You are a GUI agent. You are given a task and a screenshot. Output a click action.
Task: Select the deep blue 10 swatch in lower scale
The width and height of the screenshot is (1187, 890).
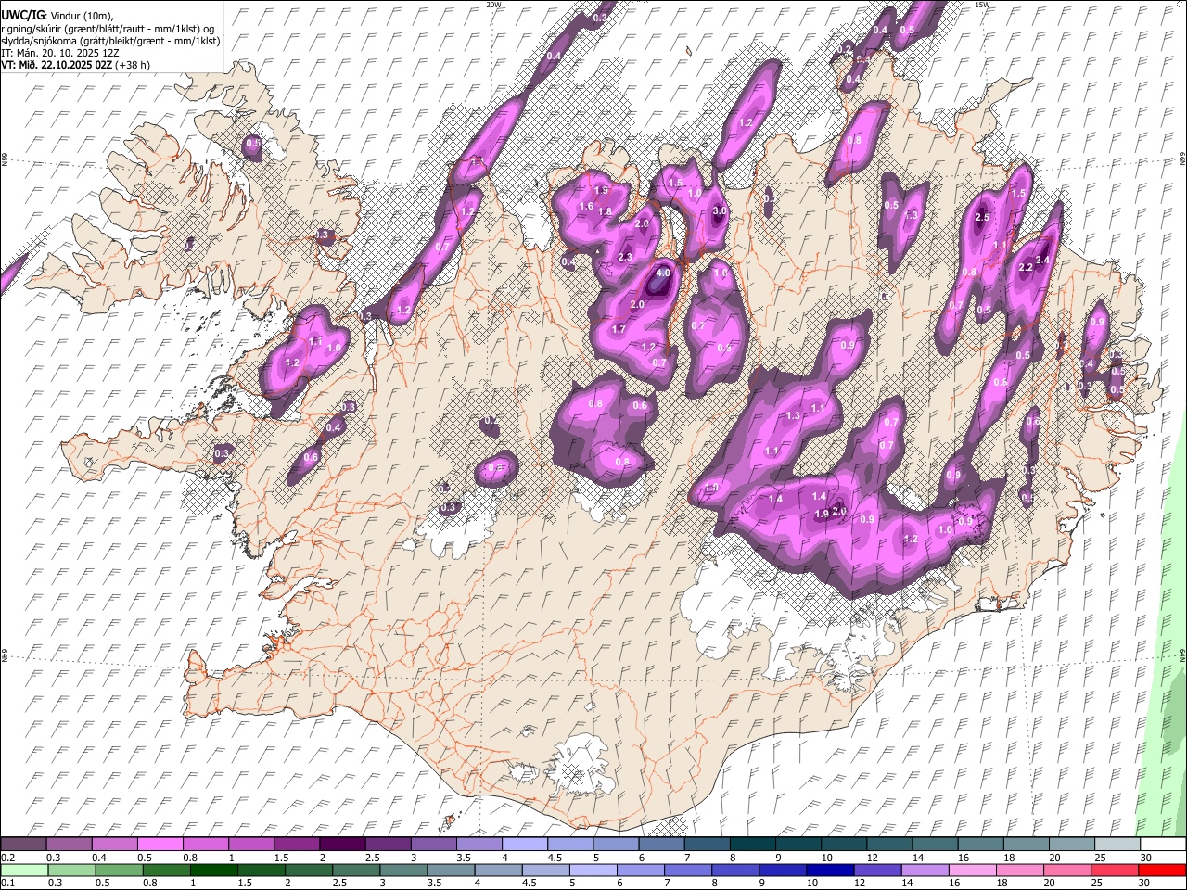[830, 870]
